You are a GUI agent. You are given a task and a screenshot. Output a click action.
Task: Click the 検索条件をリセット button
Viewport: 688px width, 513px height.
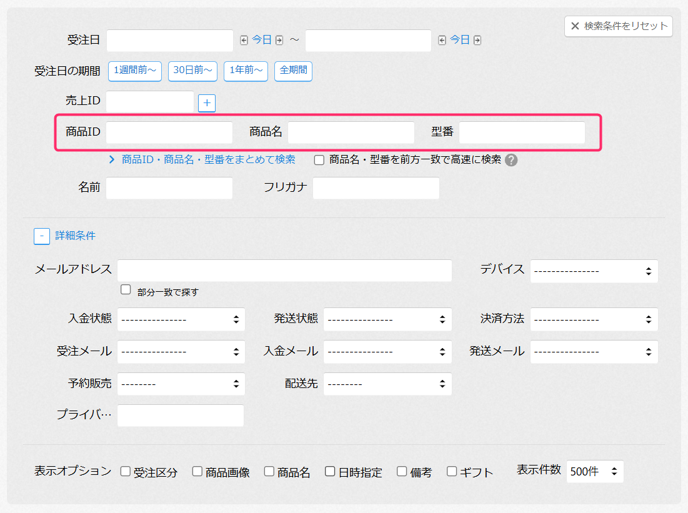(619, 26)
